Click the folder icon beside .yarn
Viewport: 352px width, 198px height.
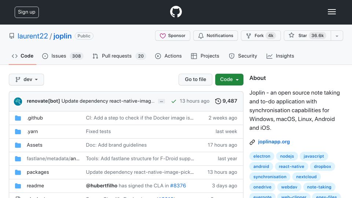click(x=18, y=132)
